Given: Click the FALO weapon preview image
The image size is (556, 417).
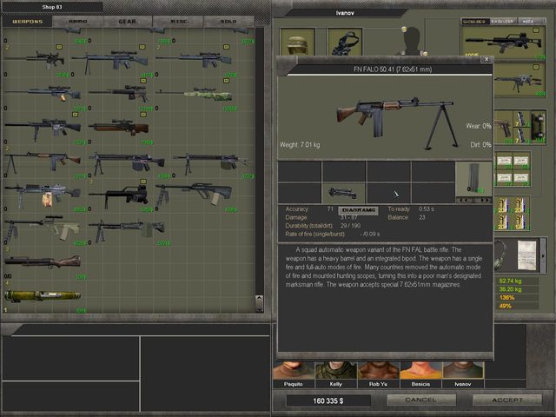Looking at the screenshot, I should pos(395,122).
